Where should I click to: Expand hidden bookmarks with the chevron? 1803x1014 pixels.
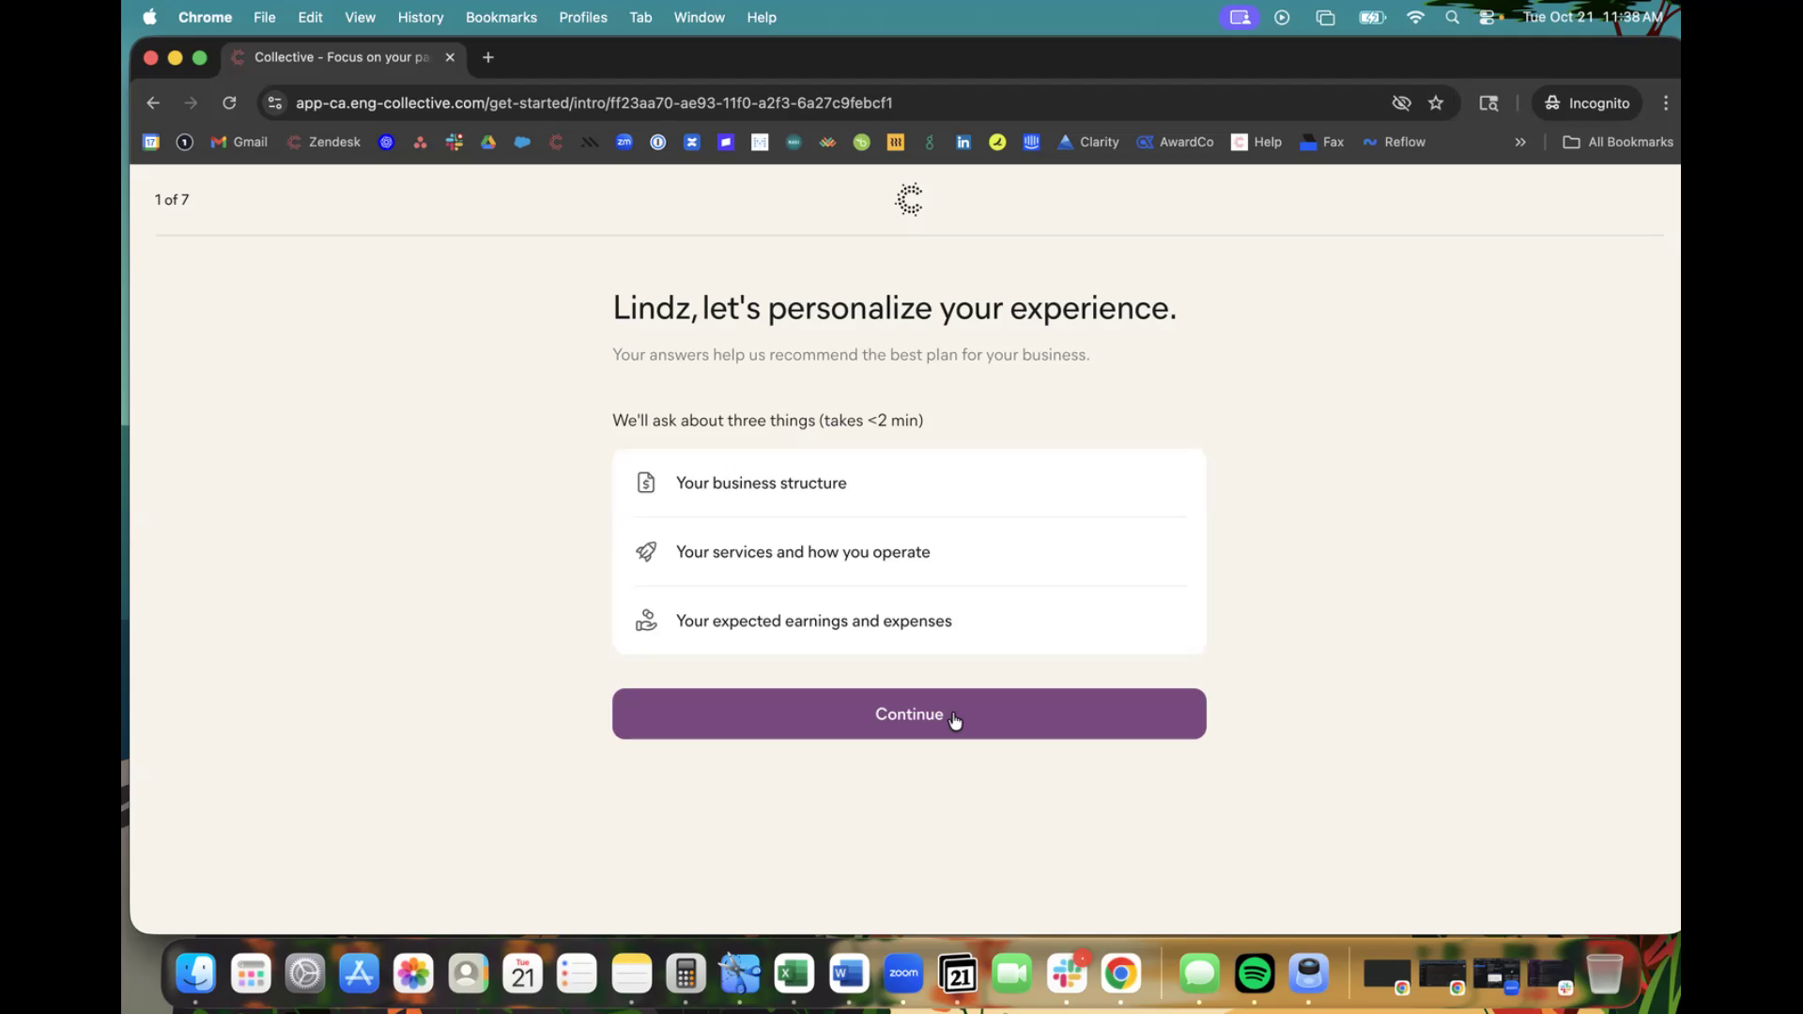[1520, 142]
